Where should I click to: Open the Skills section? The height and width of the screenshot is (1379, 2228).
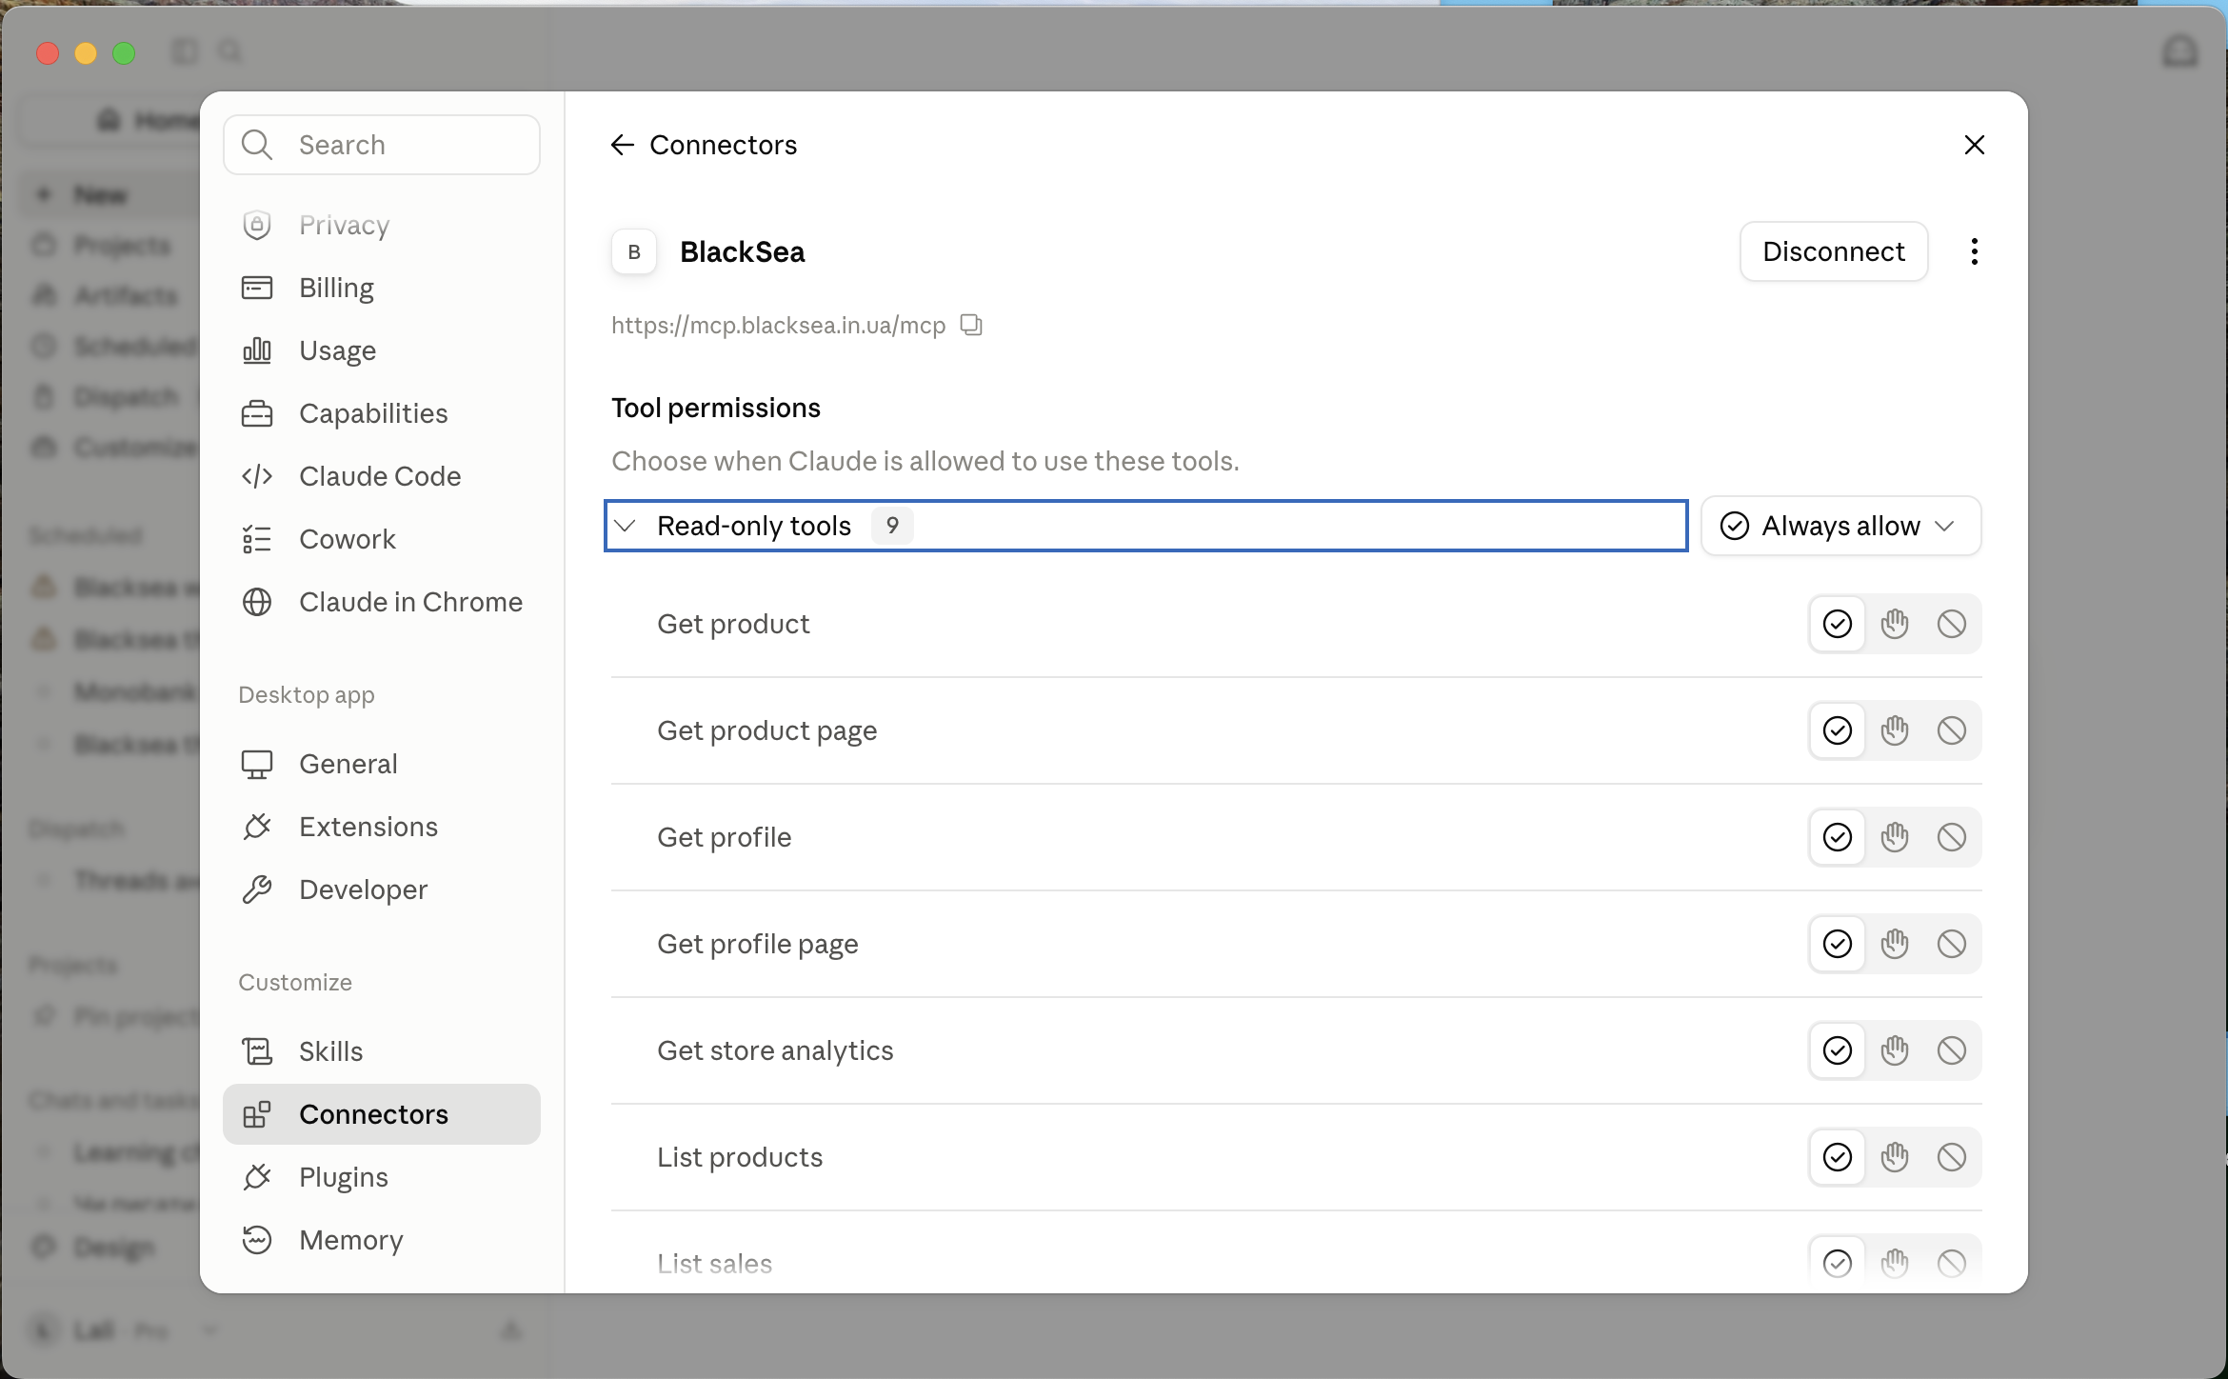coord(382,1051)
